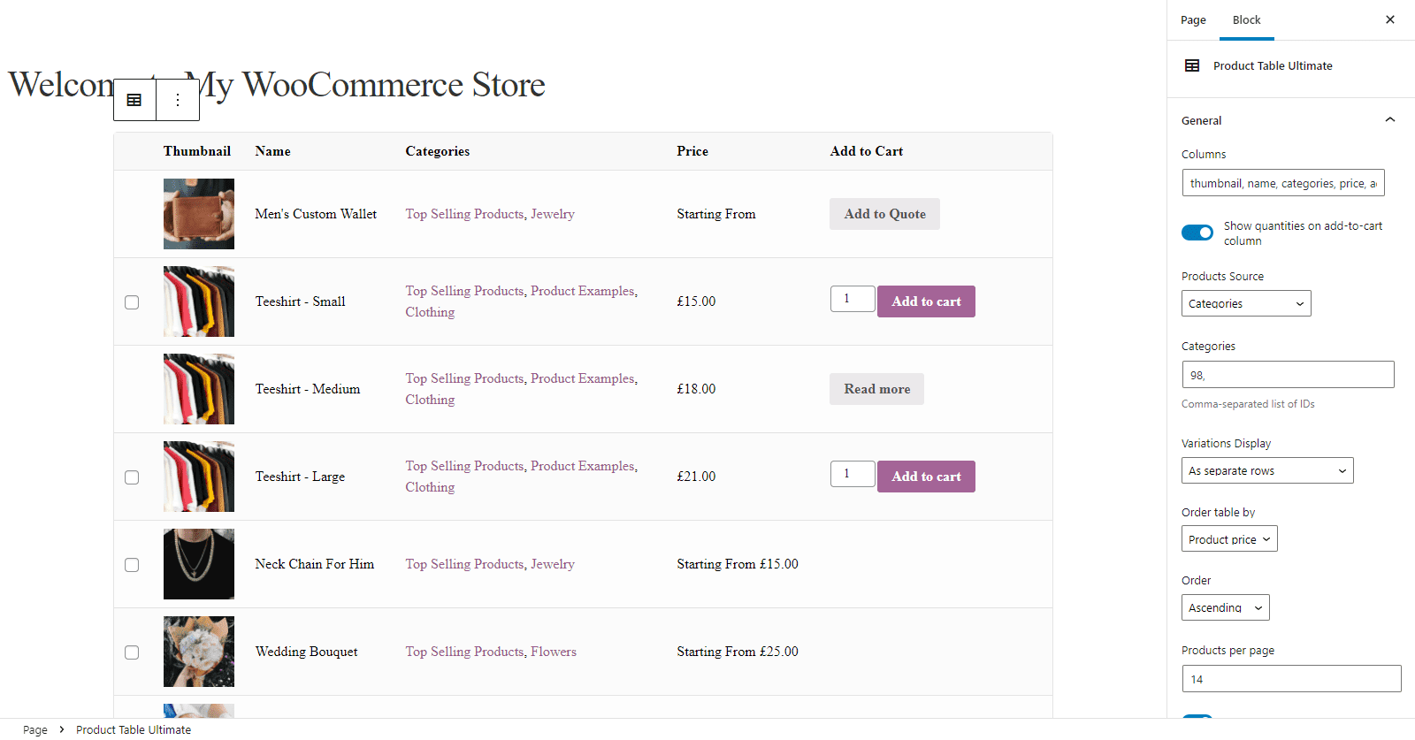Click Top Selling Products link in Wallet row

464,214
